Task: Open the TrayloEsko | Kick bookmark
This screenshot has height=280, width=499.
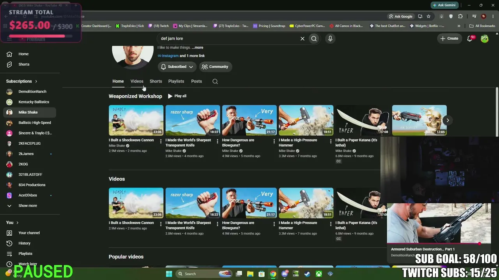Action: [130, 26]
